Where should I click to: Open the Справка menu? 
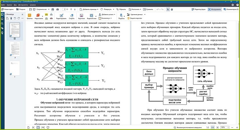coord(33,5)
